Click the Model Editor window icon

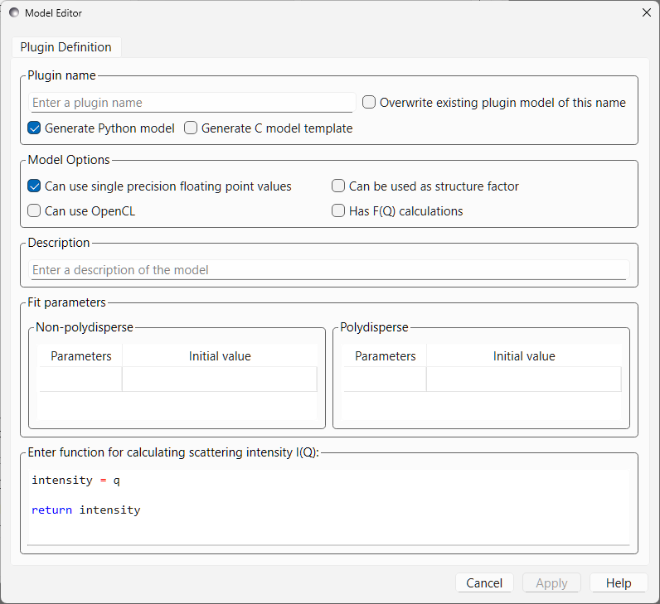[x=14, y=13]
